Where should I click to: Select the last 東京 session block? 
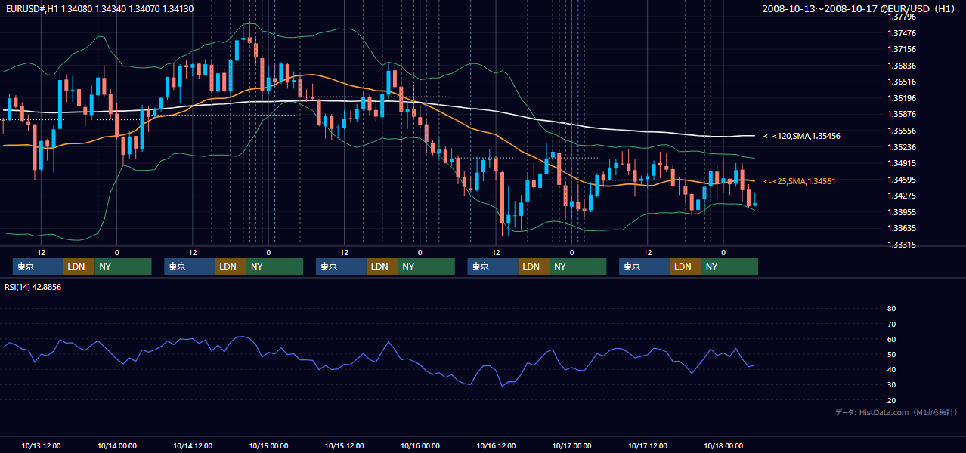pos(644,267)
